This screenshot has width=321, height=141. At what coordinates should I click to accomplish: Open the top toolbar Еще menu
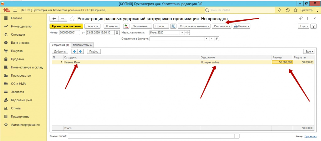(x=303, y=26)
